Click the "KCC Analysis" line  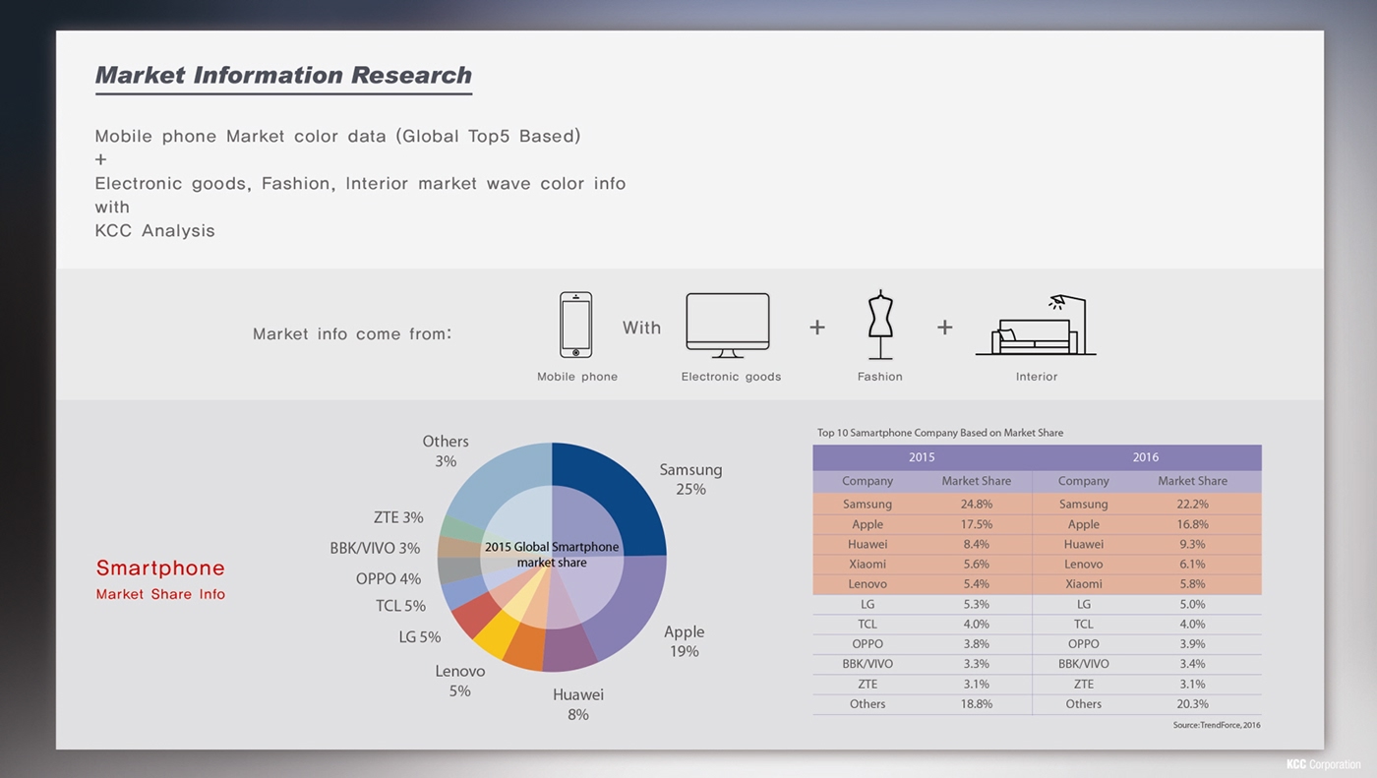154,231
